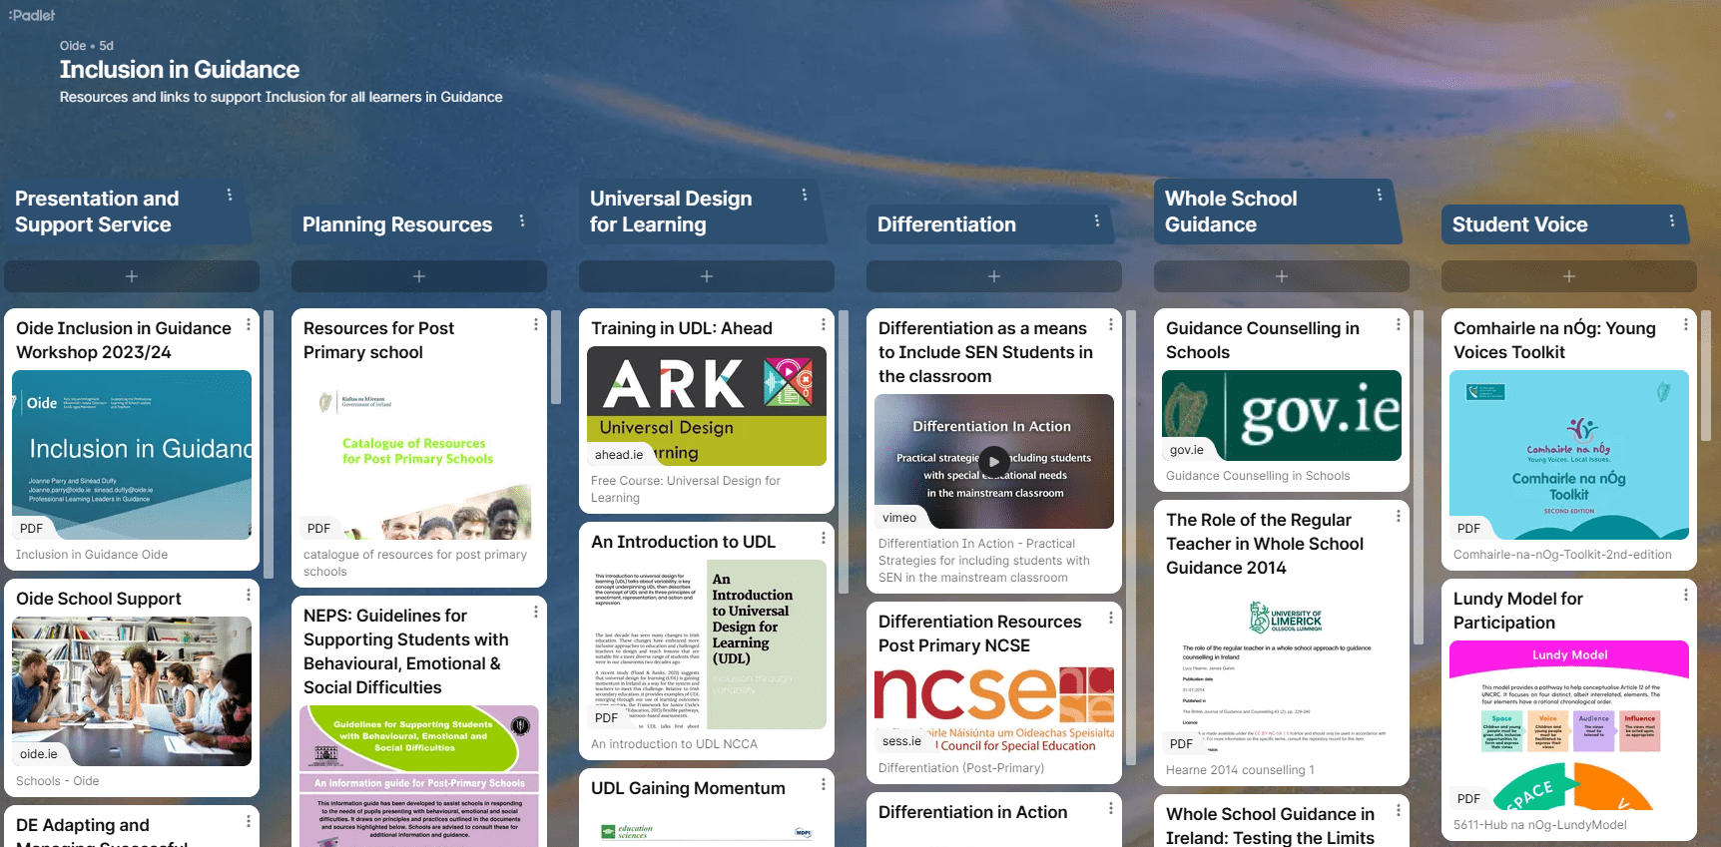Open menu for Role of the Regular Teacher post
This screenshot has width=1721, height=847.
(x=1399, y=516)
